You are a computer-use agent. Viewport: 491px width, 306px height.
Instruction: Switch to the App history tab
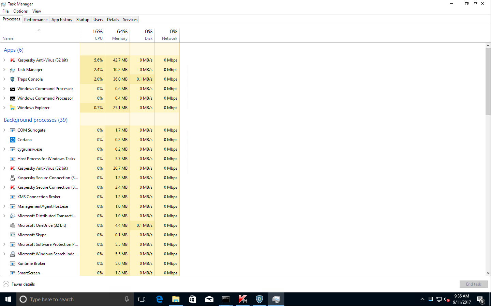(62, 20)
